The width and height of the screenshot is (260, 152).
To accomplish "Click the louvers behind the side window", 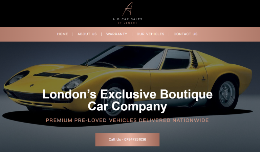I will pos(194,59).
